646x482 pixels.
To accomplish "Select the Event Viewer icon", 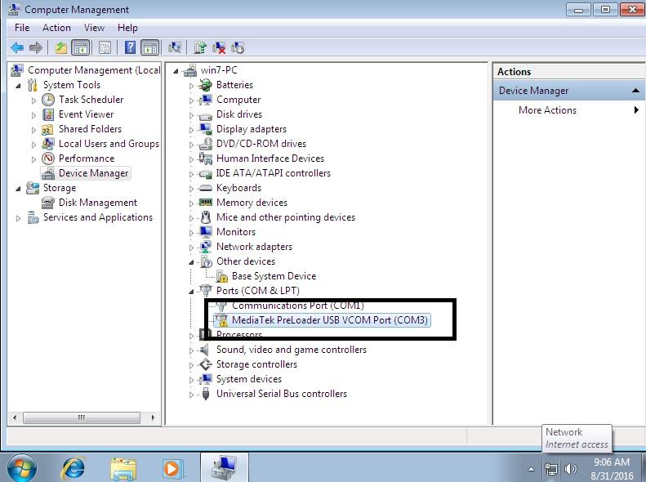I will coord(48,114).
